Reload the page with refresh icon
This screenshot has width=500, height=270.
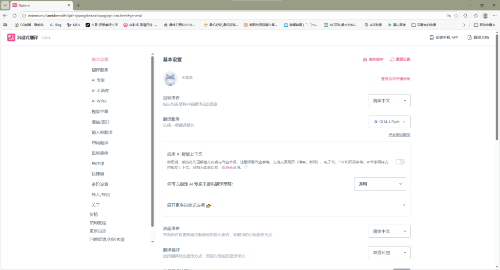[x=14, y=16]
